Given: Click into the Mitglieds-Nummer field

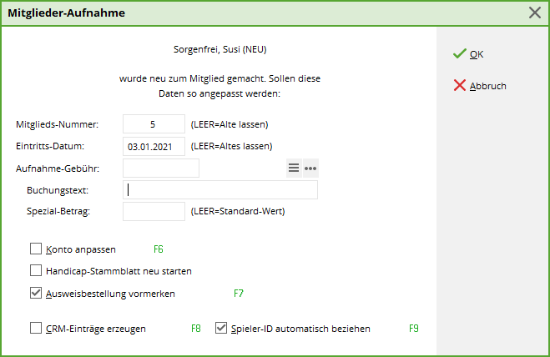Looking at the screenshot, I should (x=154, y=124).
